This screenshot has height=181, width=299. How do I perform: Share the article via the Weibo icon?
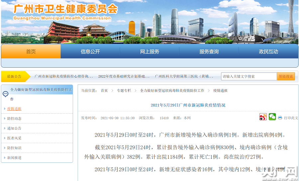point(263,117)
